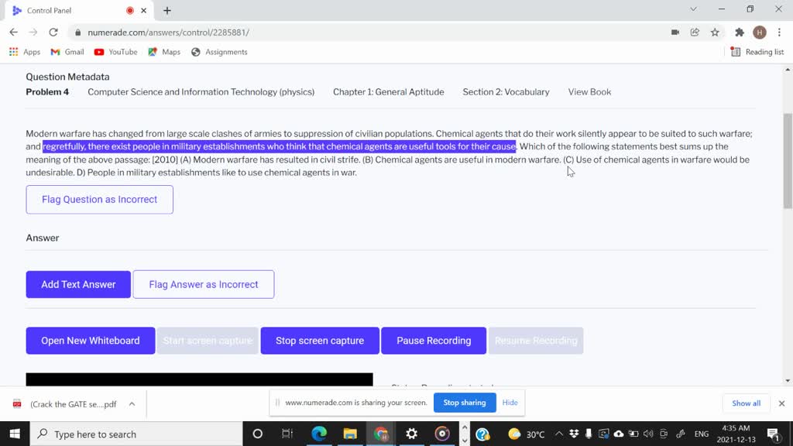This screenshot has width=793, height=446.
Task: Open the View Book link
Action: [x=589, y=92]
